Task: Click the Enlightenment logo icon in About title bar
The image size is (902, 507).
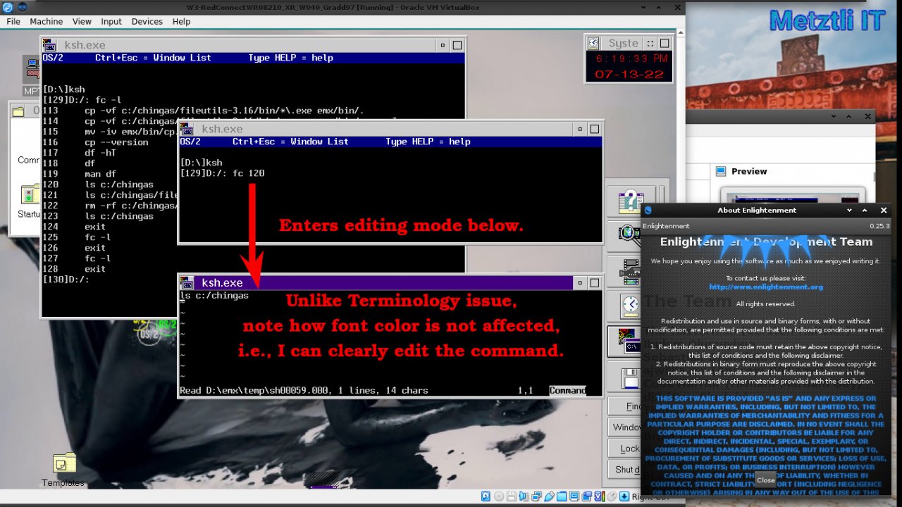Action: (x=648, y=210)
